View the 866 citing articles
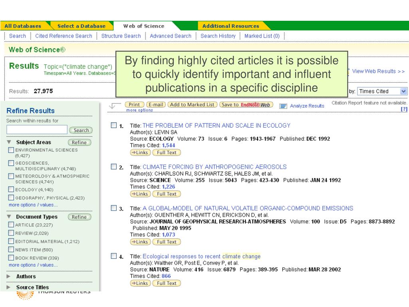 click(x=166, y=276)
